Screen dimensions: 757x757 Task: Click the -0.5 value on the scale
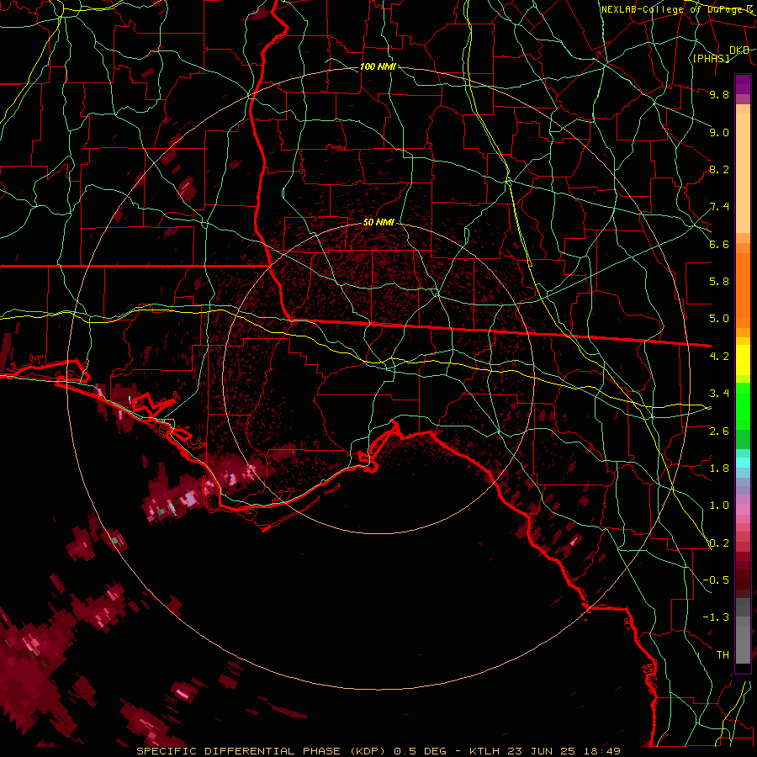pos(716,580)
